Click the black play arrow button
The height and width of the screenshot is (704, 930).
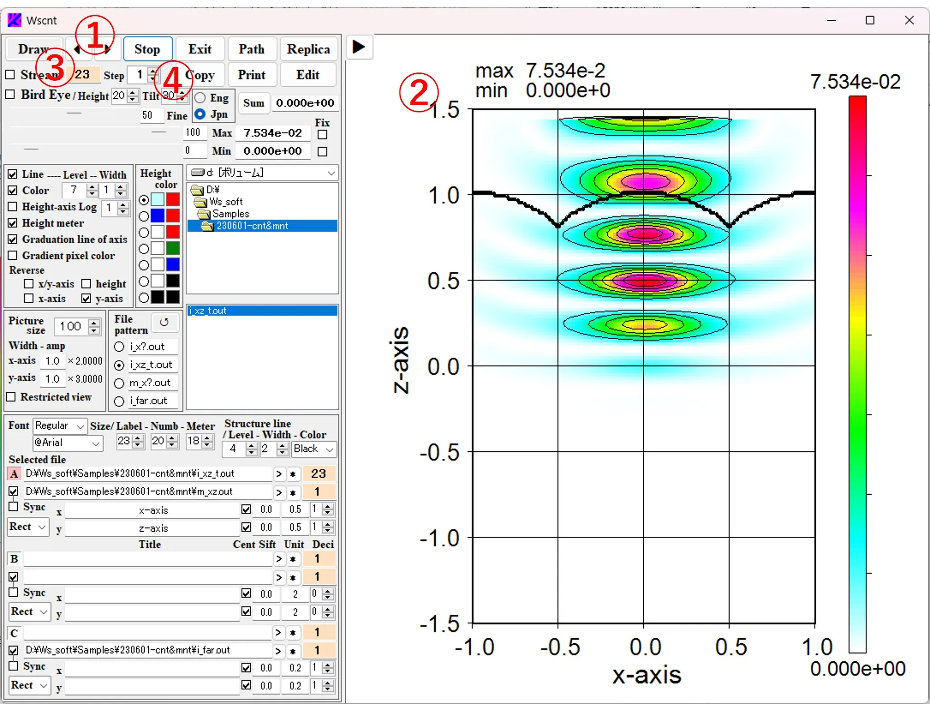pos(359,47)
